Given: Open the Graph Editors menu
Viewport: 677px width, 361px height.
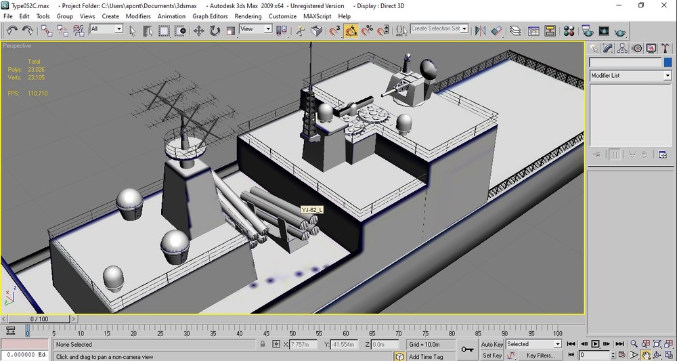Looking at the screenshot, I should point(210,16).
